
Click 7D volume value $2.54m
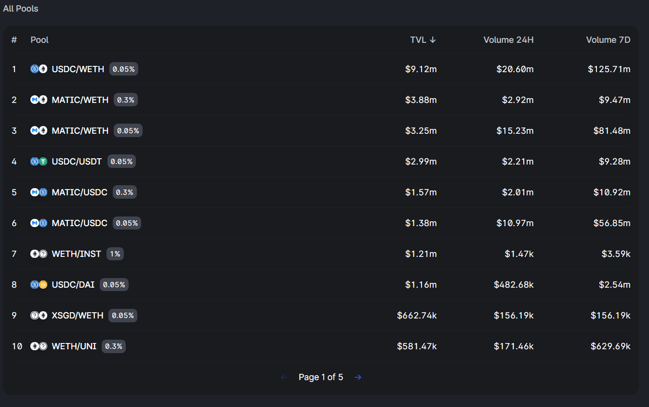click(x=614, y=284)
